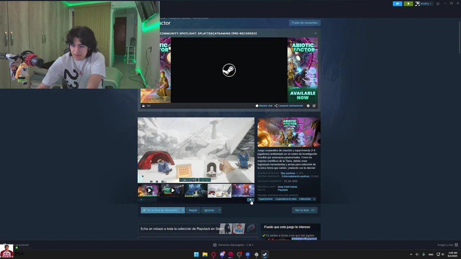The height and width of the screenshot is (259, 461).
Task: Enter Big Picture mode via the monitor icon
Action: pyautogui.click(x=438, y=4)
